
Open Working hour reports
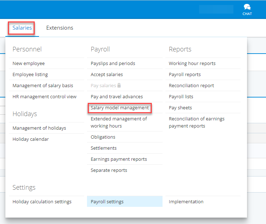pos(192,64)
